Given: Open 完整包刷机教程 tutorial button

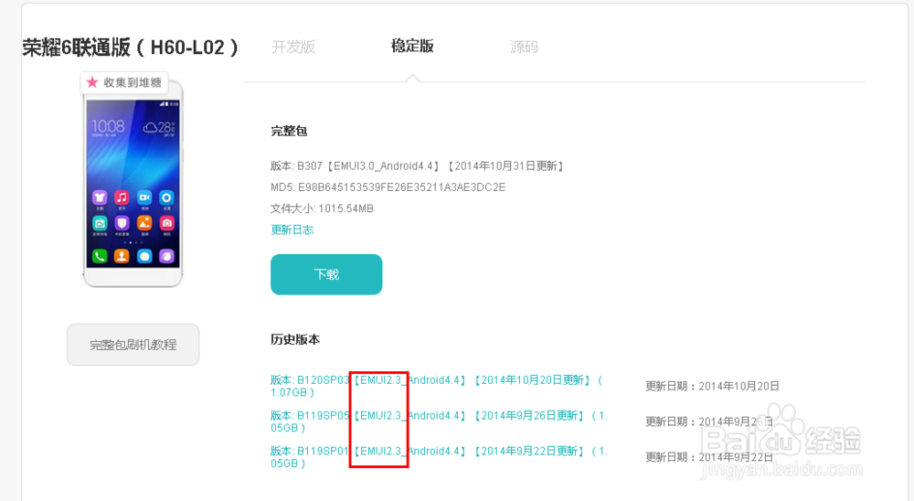Looking at the screenshot, I should coord(133,345).
